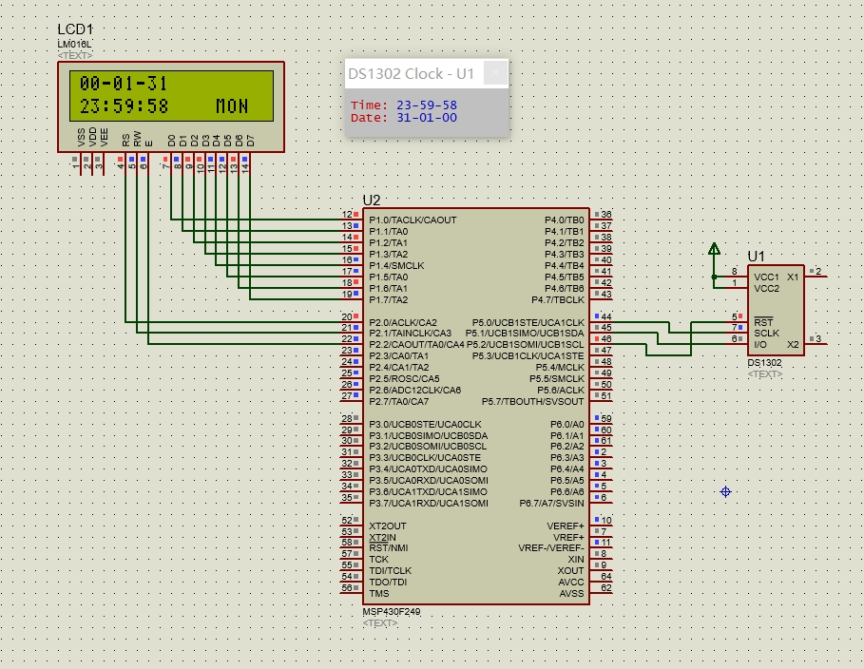Click the blue crosshair origin marker
Screen dimensions: 864x669
725,491
